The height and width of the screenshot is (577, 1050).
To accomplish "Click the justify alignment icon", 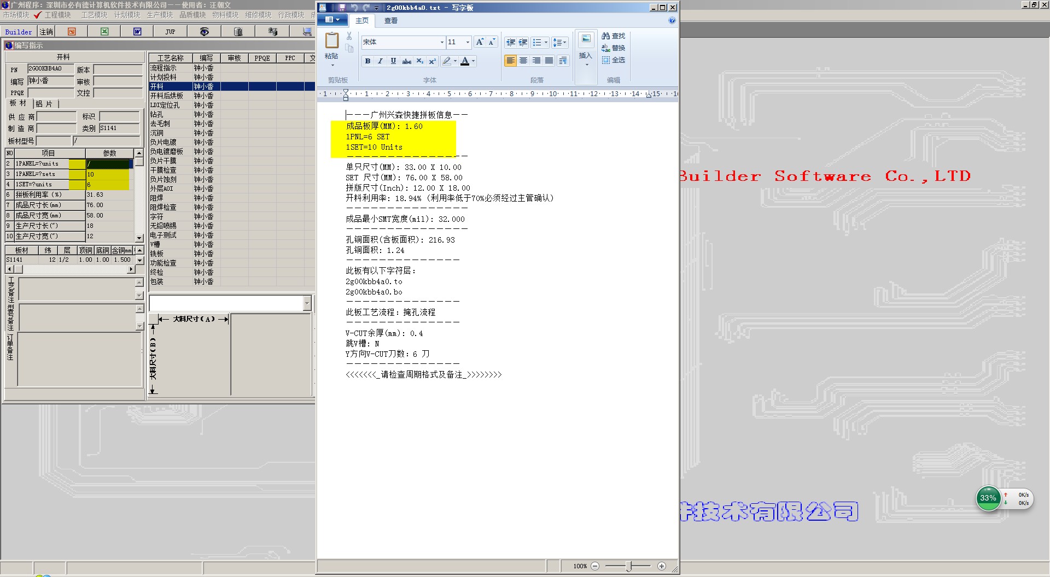I will click(549, 61).
